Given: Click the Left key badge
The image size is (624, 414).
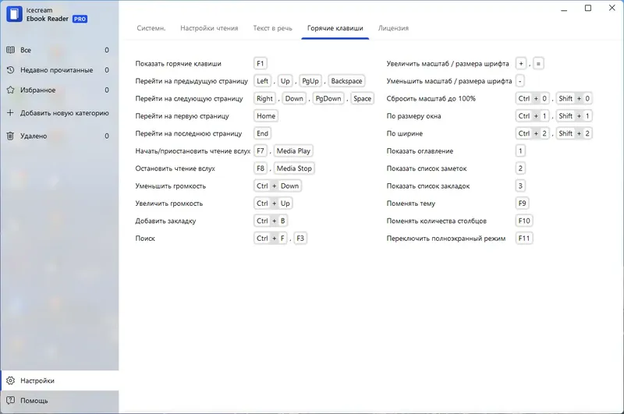Looking at the screenshot, I should (x=262, y=81).
